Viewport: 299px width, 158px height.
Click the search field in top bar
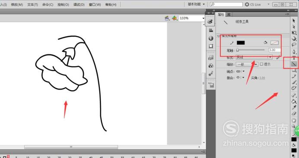[x=226, y=4]
